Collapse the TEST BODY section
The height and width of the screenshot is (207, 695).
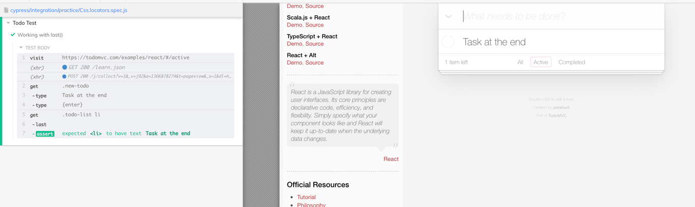pos(21,48)
